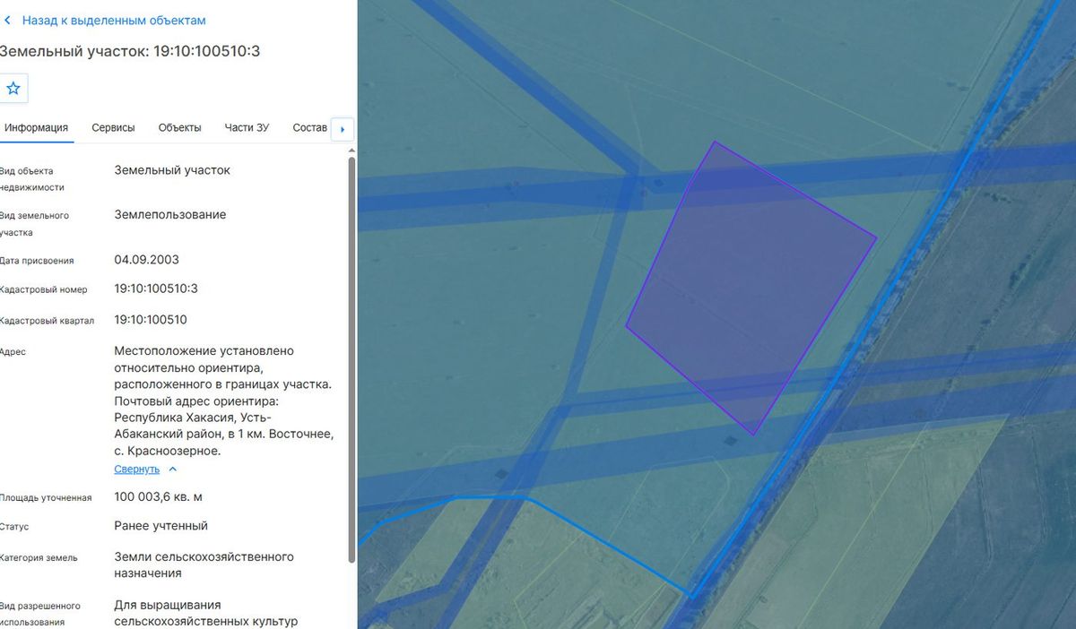Click the area value 100 003,6 кв. м
The width and height of the screenshot is (1076, 629).
tap(158, 496)
